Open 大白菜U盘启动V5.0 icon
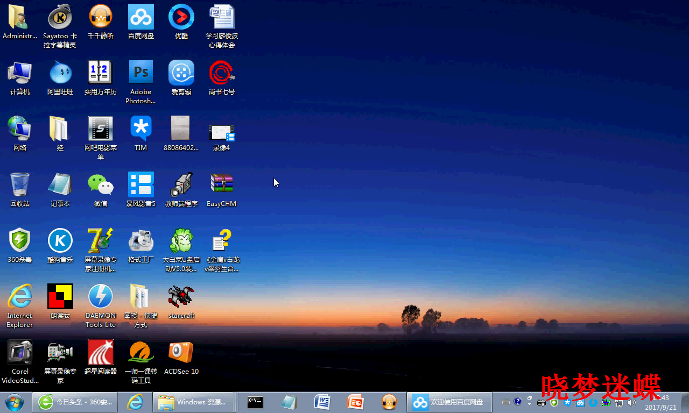This screenshot has width=689, height=413. [x=181, y=250]
